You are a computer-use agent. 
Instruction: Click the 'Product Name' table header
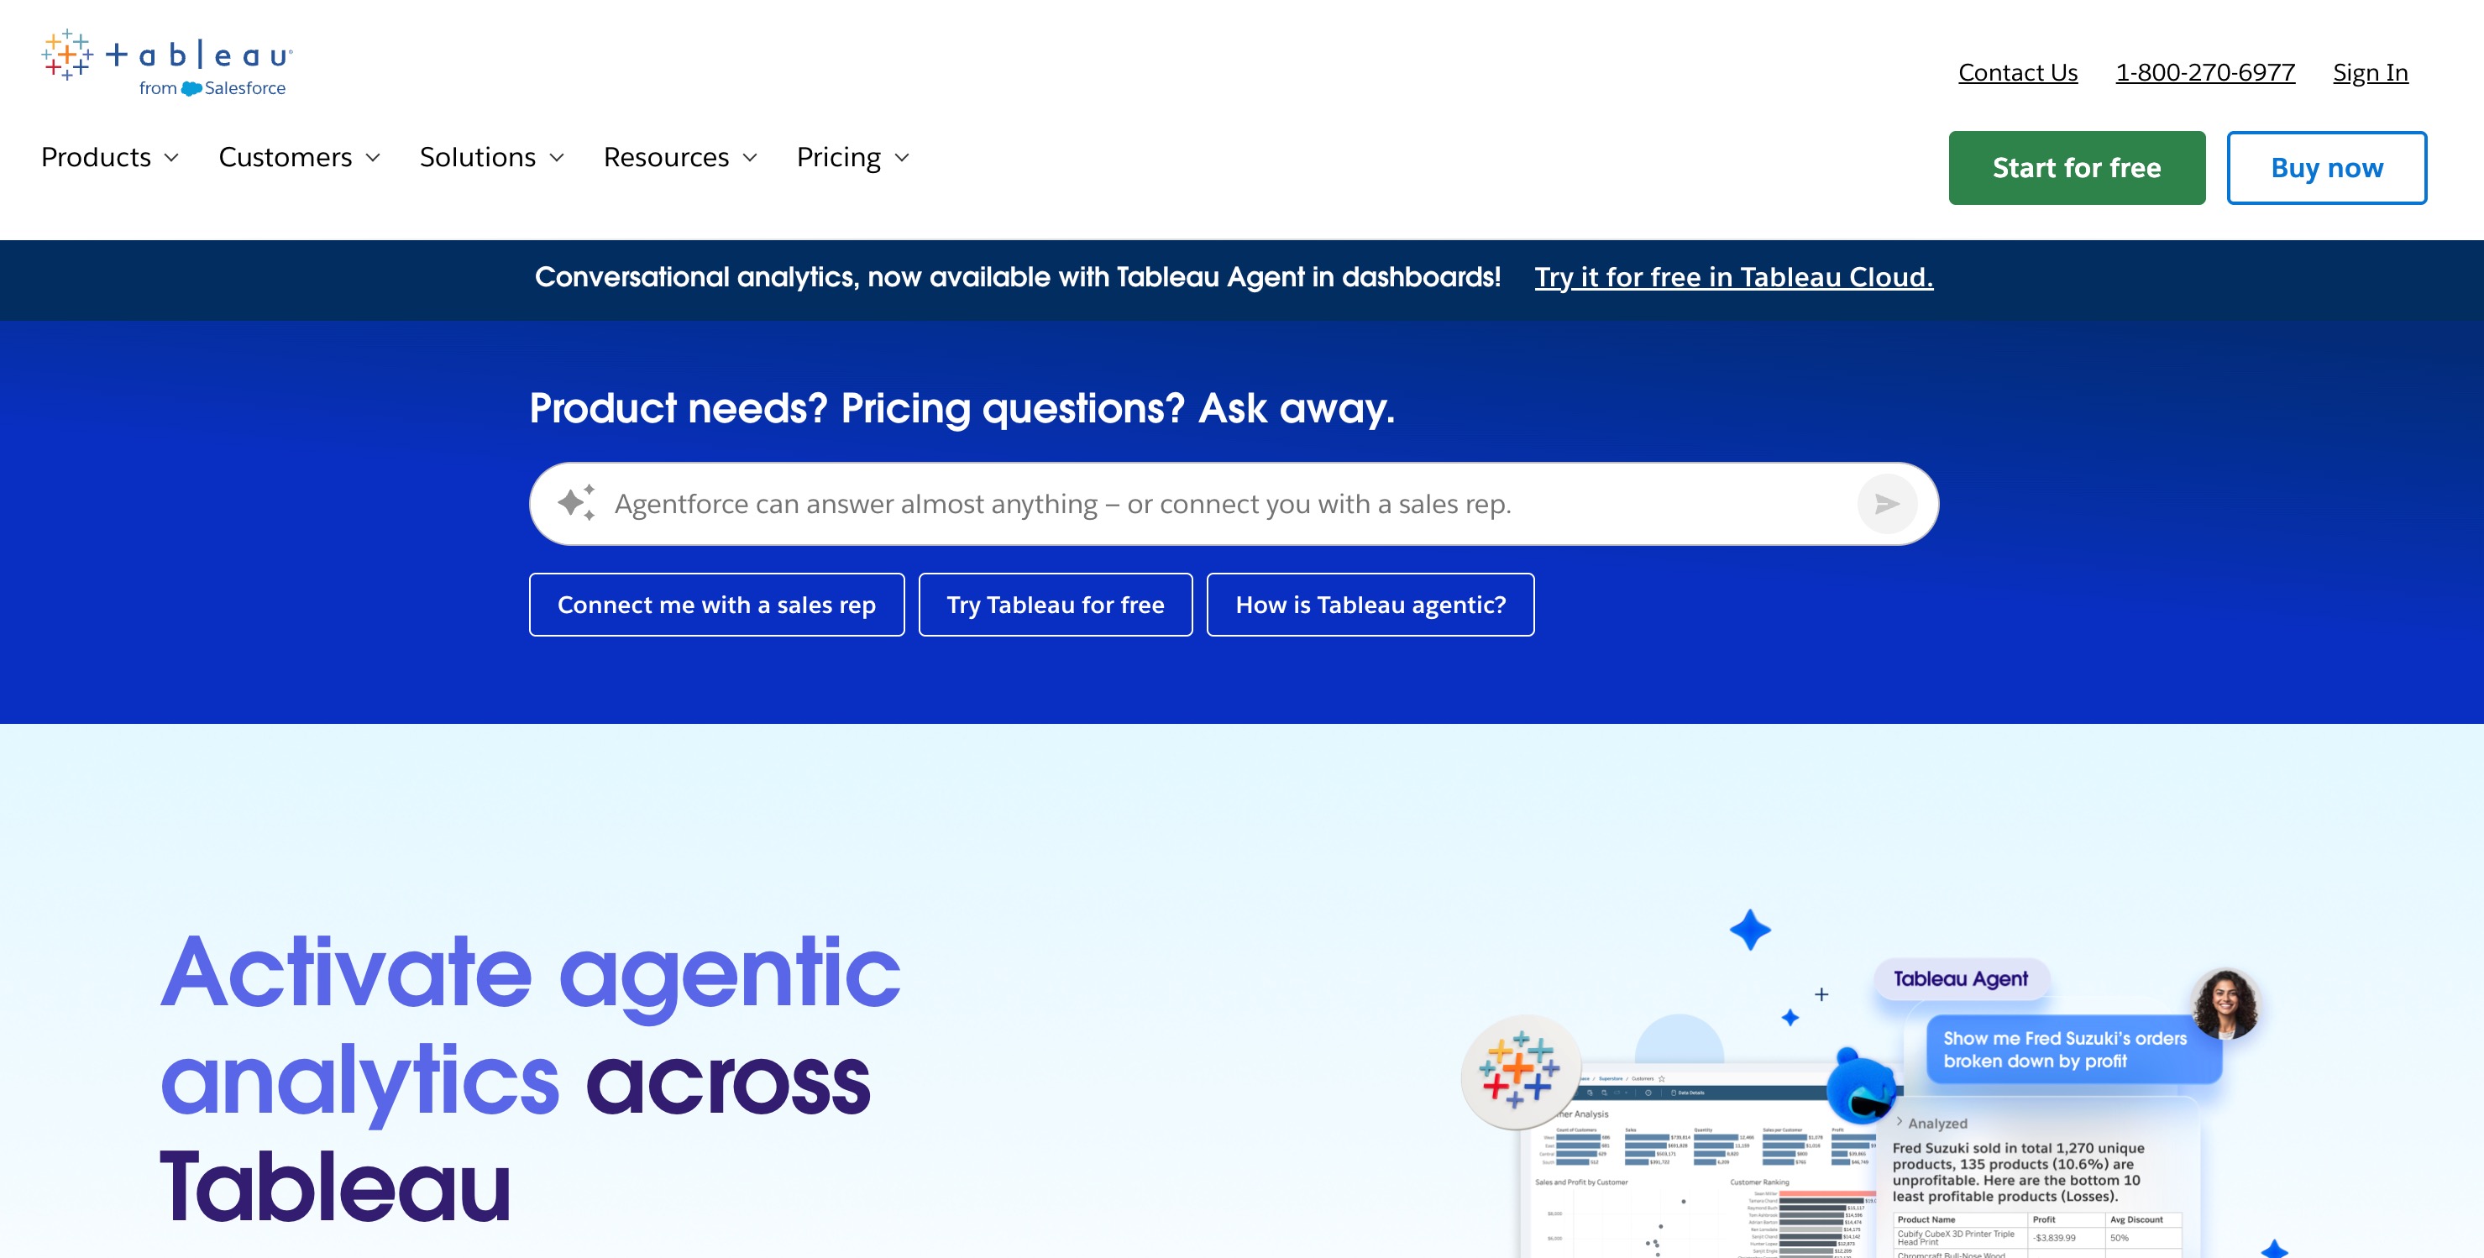pyautogui.click(x=1926, y=1219)
